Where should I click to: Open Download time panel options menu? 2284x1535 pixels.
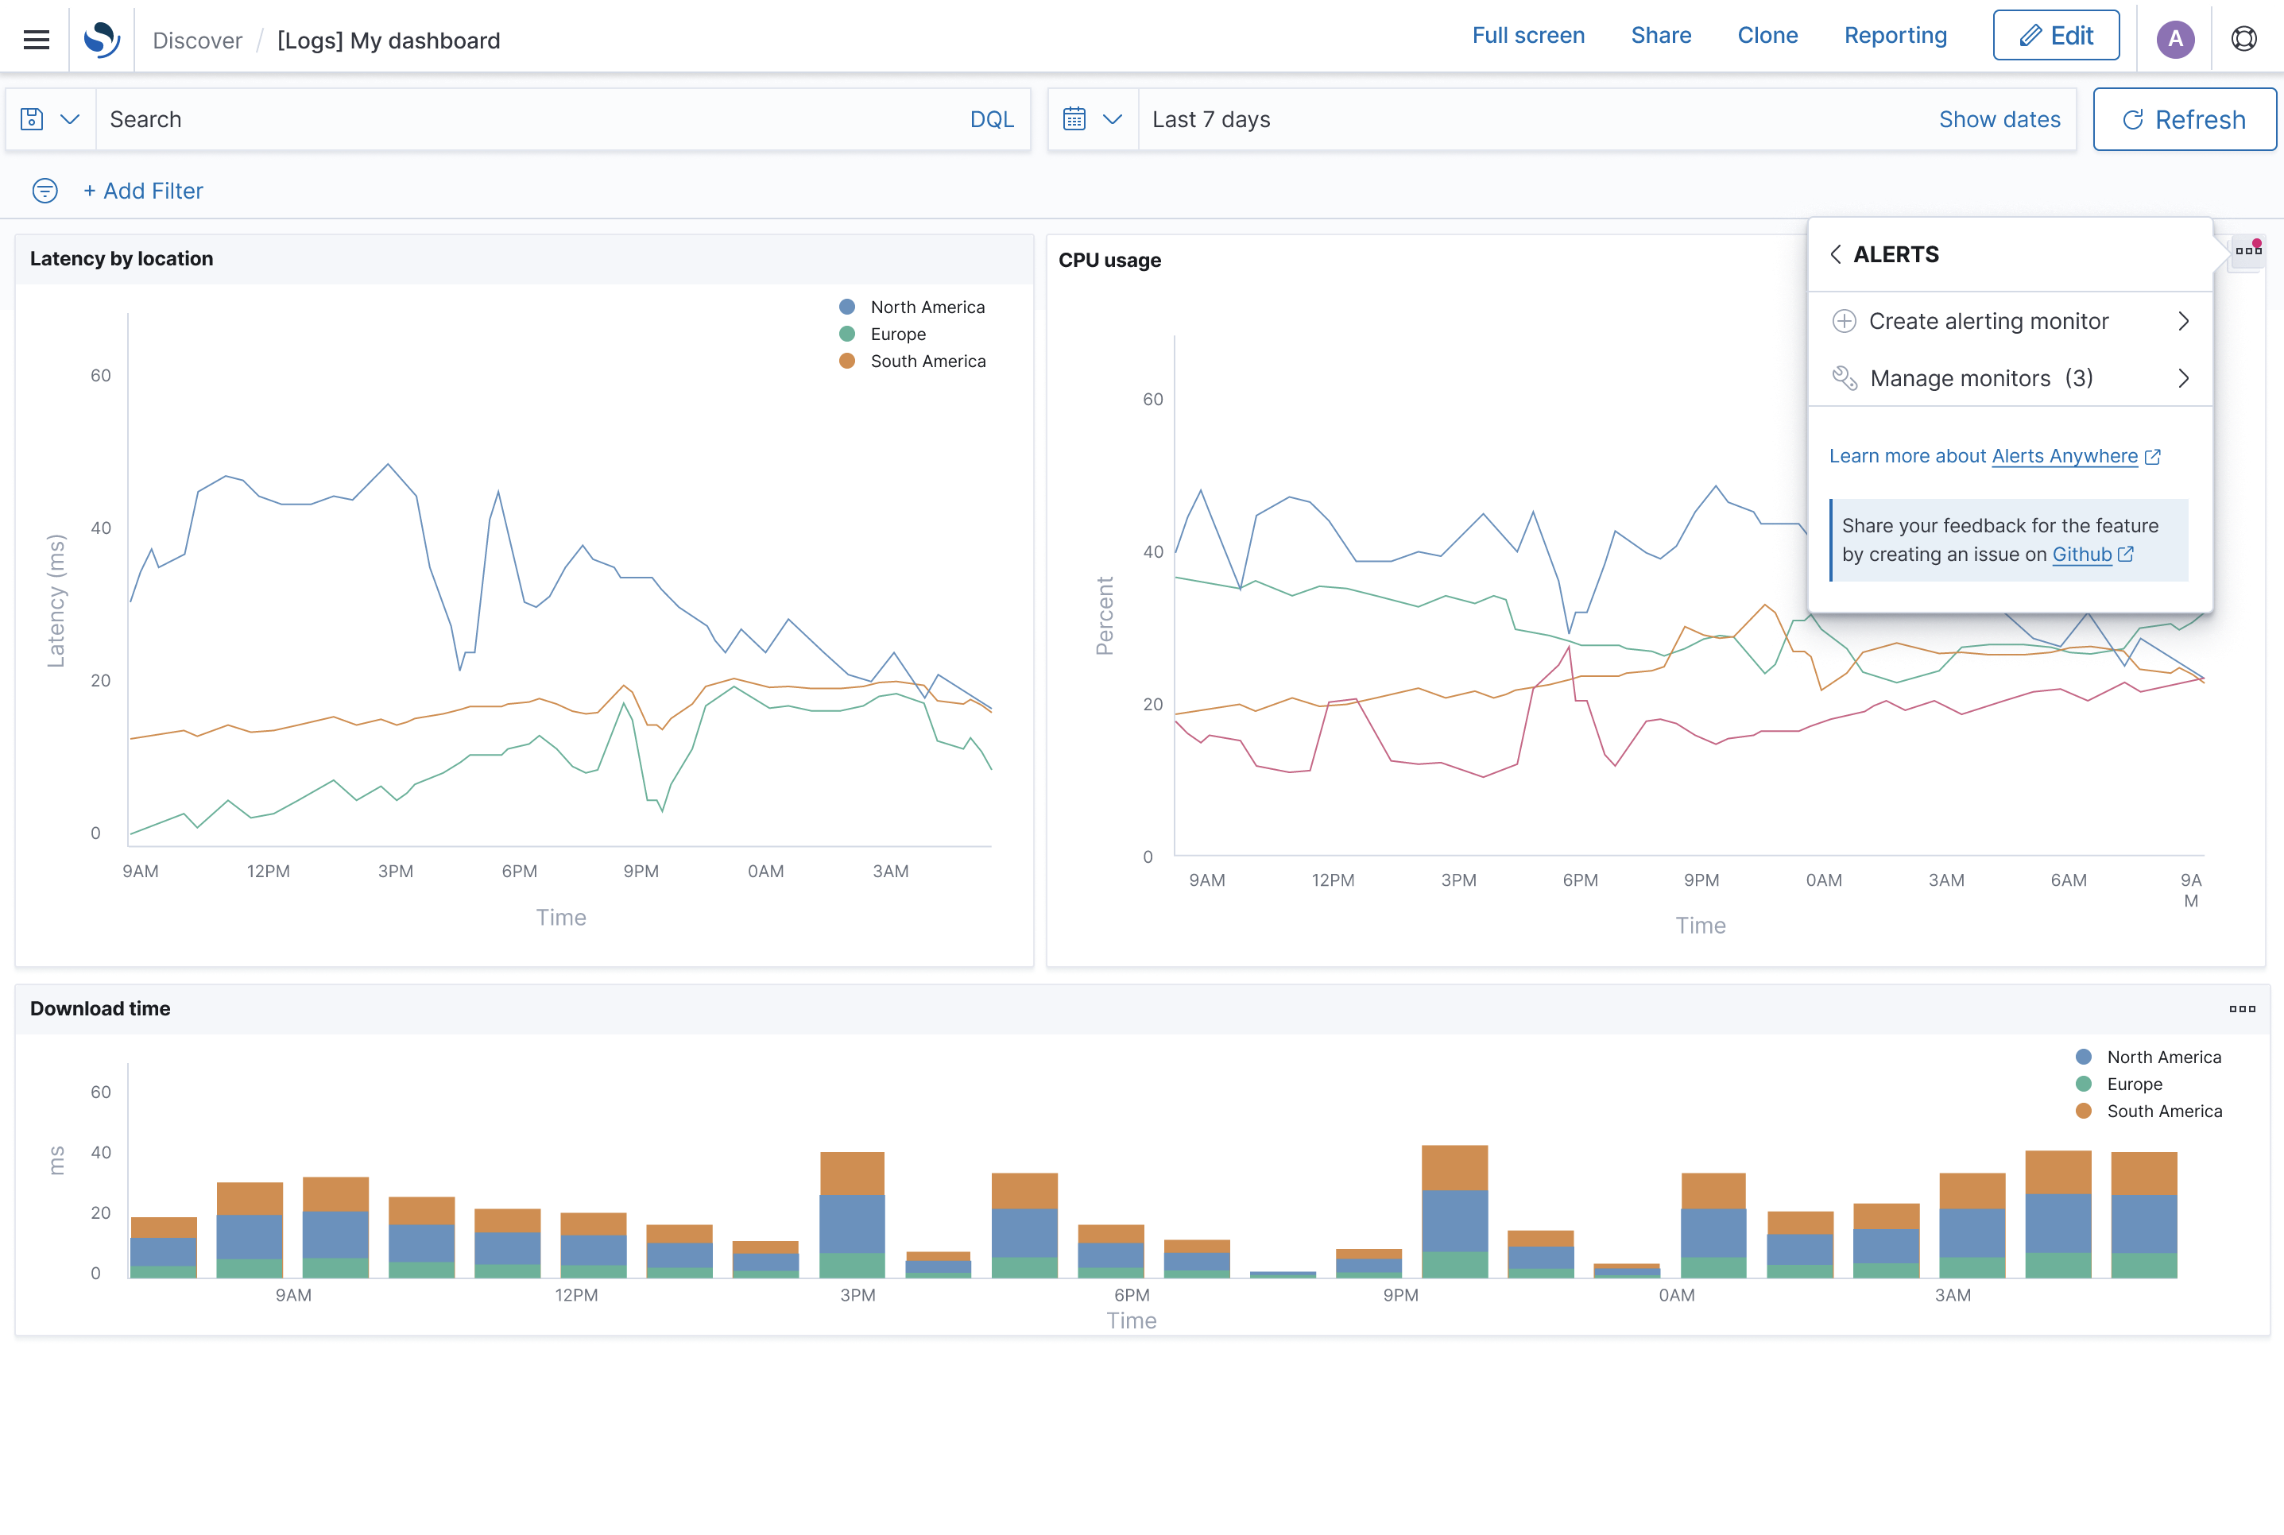pyautogui.click(x=2242, y=1008)
